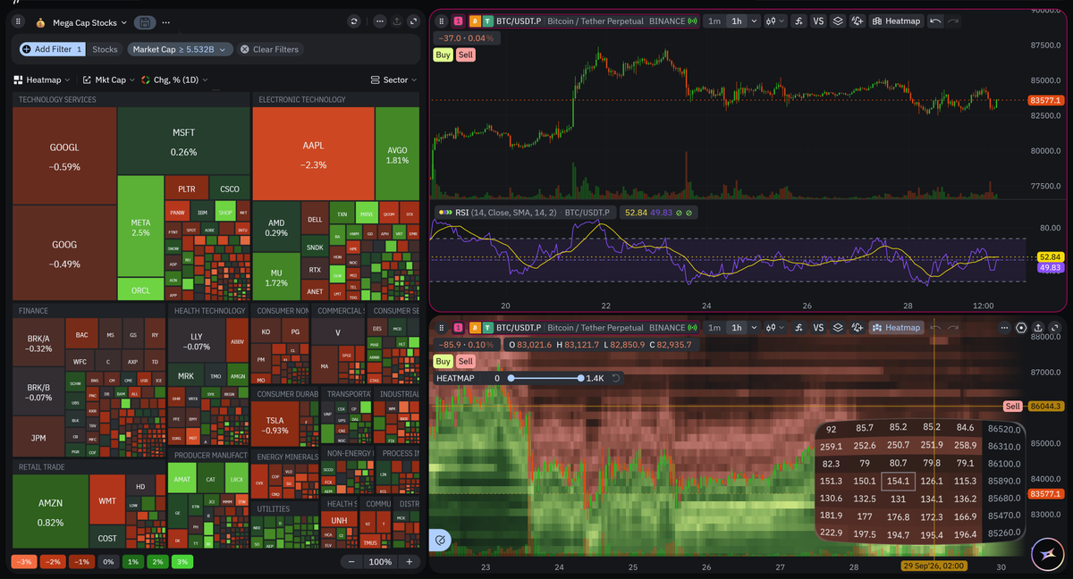Undo the last action in the top chart
This screenshot has width=1073, height=579.
click(x=935, y=21)
